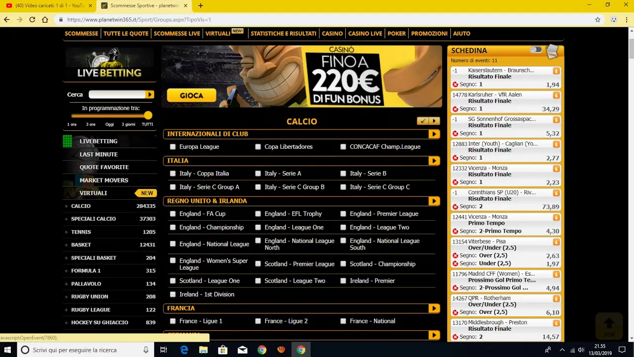Expand the Formula 1 category

click(x=66, y=271)
